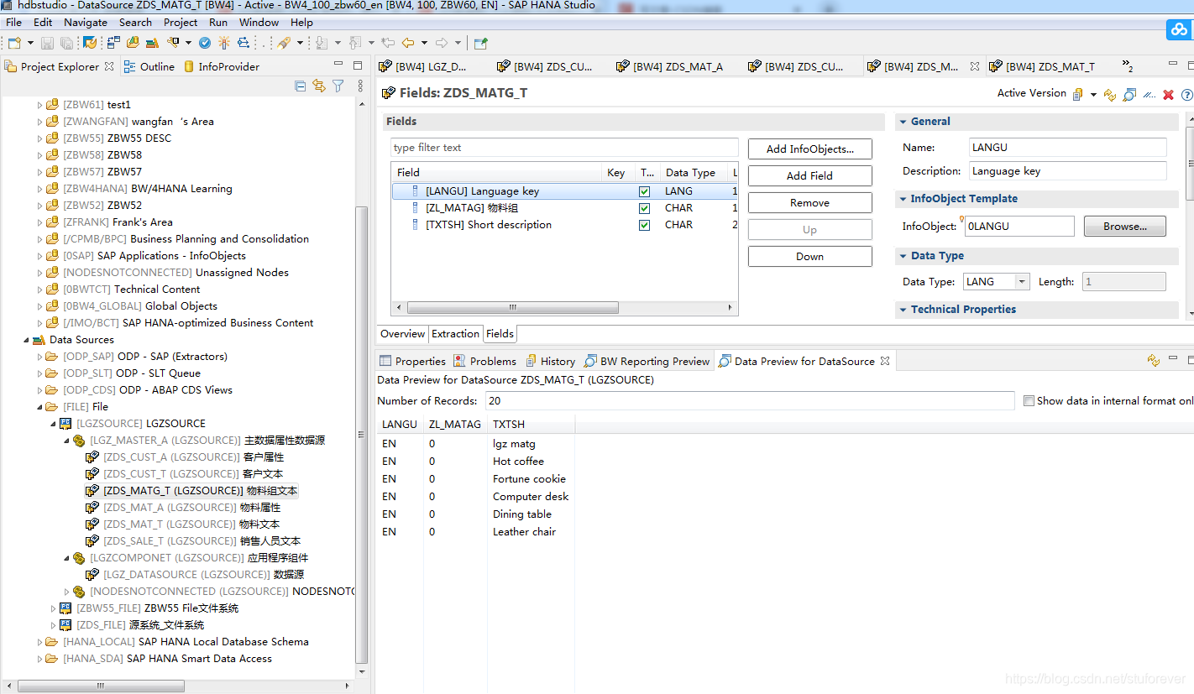Screen dimensions: 1194x694
Task: Collapse the General section
Action: (x=903, y=122)
